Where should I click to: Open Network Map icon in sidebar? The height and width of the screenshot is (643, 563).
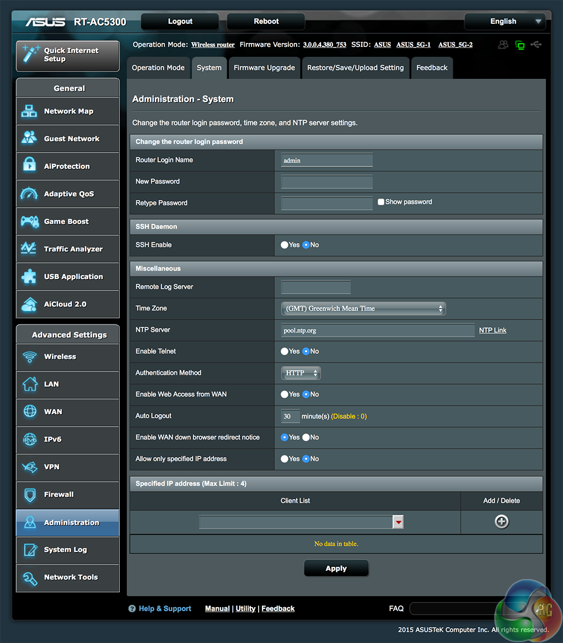point(29,111)
